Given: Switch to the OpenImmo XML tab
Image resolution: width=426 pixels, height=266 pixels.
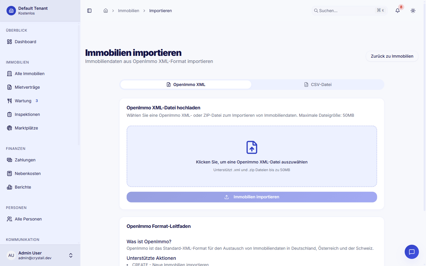Looking at the screenshot, I should tap(186, 85).
